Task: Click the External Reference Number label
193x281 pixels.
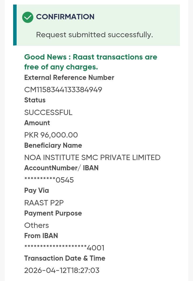Action: [69, 78]
